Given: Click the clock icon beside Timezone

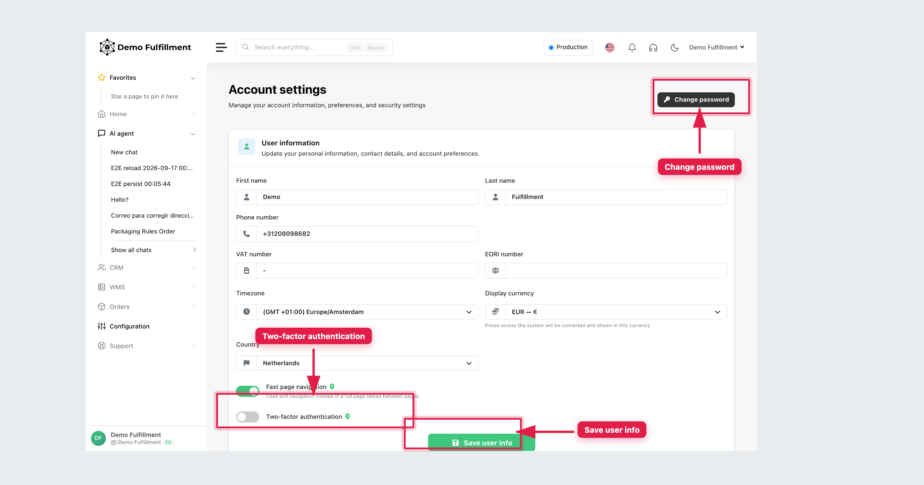Looking at the screenshot, I should click(x=246, y=312).
